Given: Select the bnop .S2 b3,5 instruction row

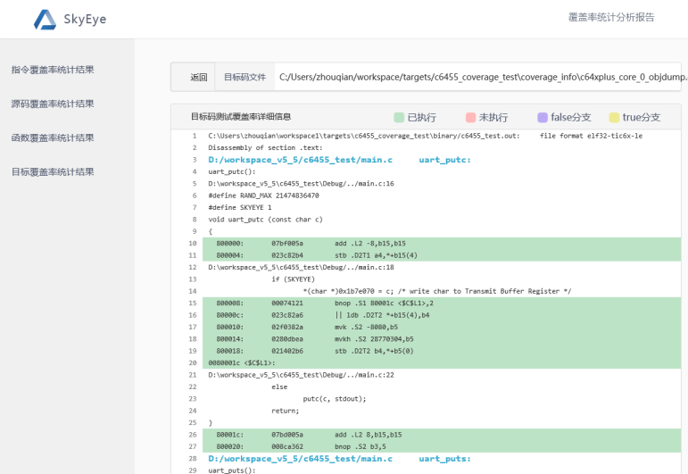Looking at the screenshot, I should coord(442,447).
